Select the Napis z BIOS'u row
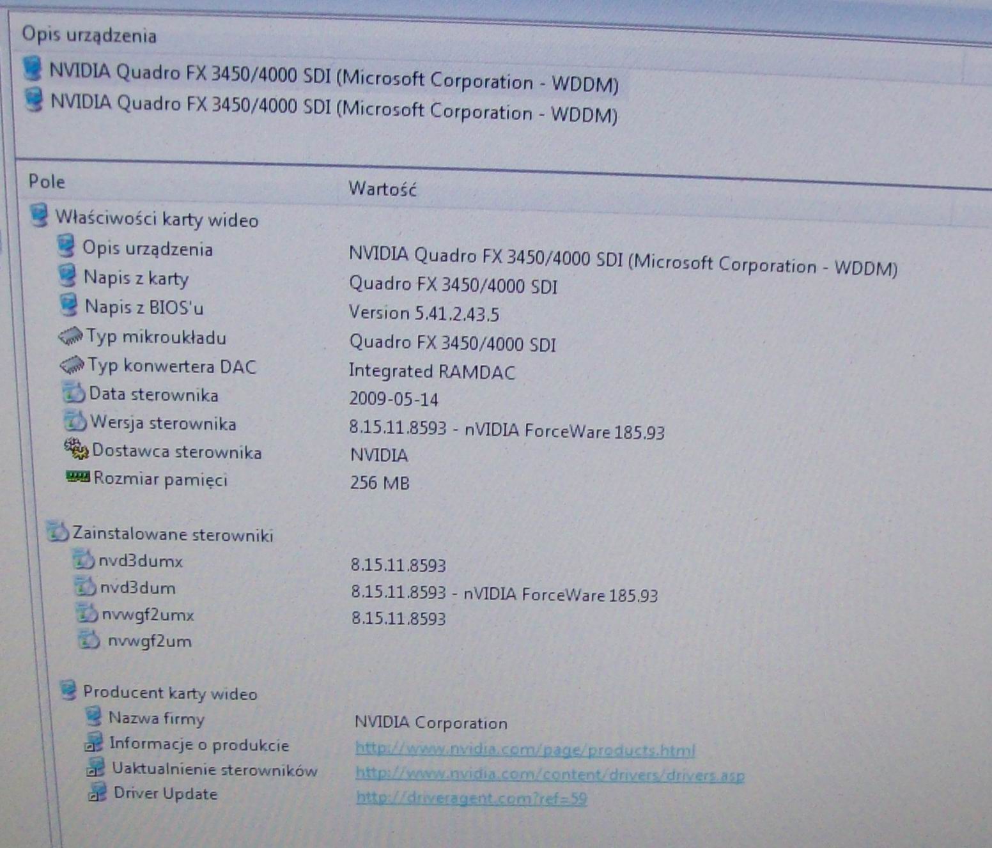The image size is (992, 848). 144,308
